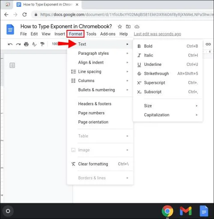Click the Google Docs home icon
Viewport: 214px width, 219px height.
10,30
